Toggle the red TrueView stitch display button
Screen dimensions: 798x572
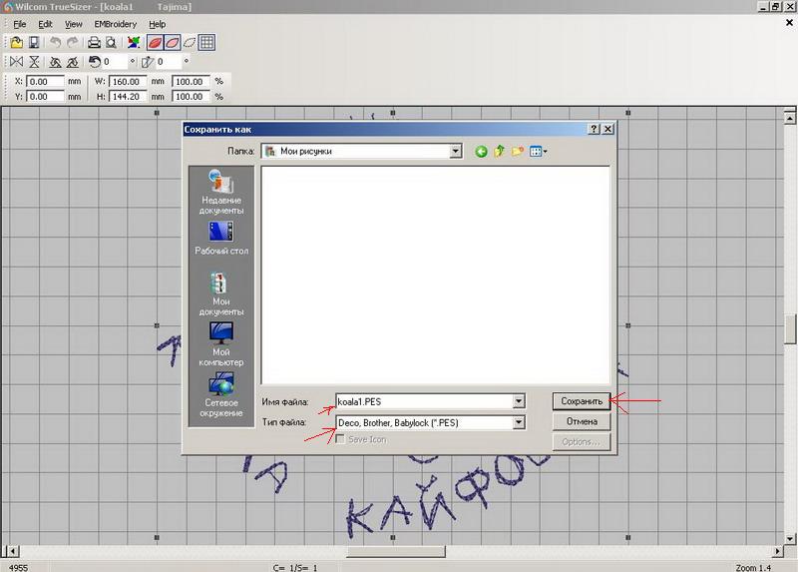(x=155, y=43)
